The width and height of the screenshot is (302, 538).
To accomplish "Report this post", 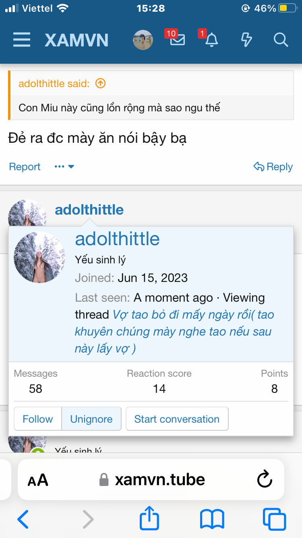I will (x=25, y=167).
